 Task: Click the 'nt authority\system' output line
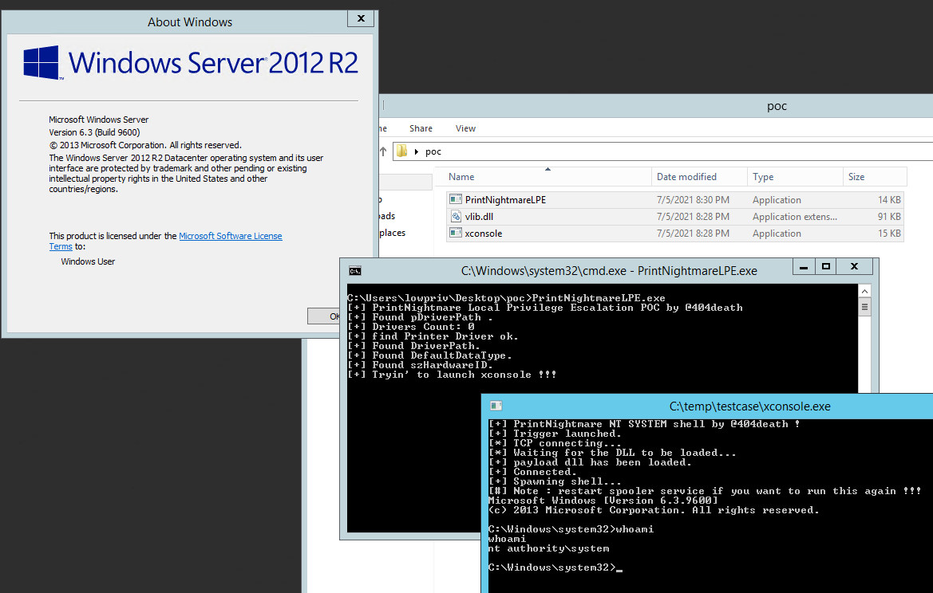point(548,548)
